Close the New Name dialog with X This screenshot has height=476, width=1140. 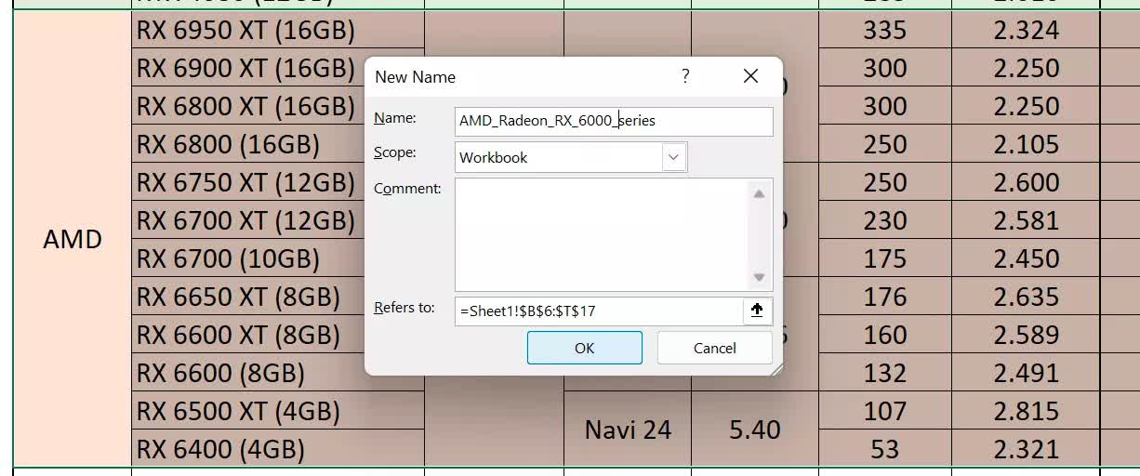(x=750, y=76)
